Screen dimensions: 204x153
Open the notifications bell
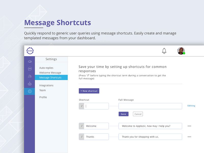pos(164,51)
